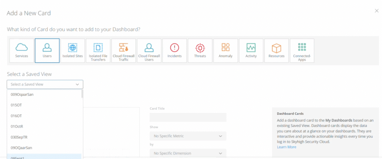Choose the Cloud Firewall Users card
382x159 pixels.
pos(149,51)
